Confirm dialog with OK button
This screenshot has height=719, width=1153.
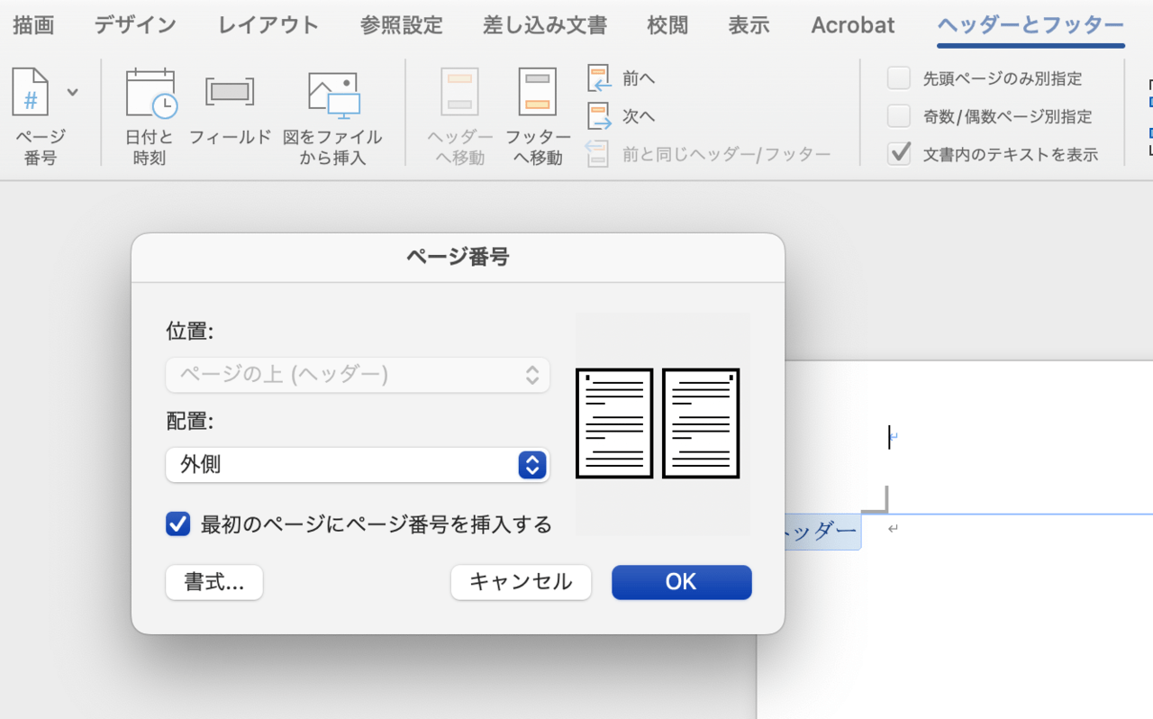coord(681,582)
